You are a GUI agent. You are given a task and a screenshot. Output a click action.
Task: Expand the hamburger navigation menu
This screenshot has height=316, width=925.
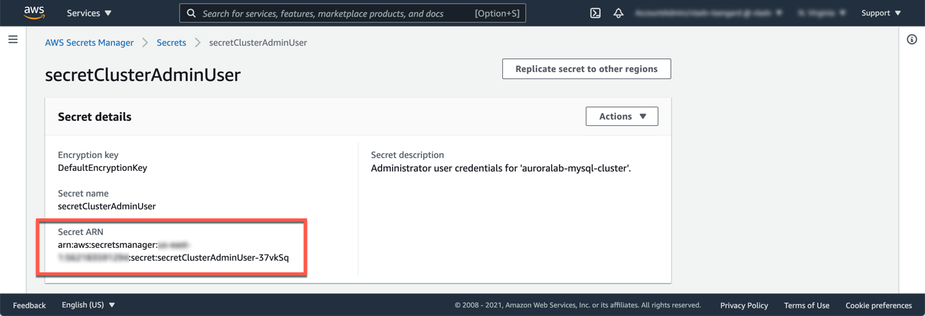click(13, 40)
